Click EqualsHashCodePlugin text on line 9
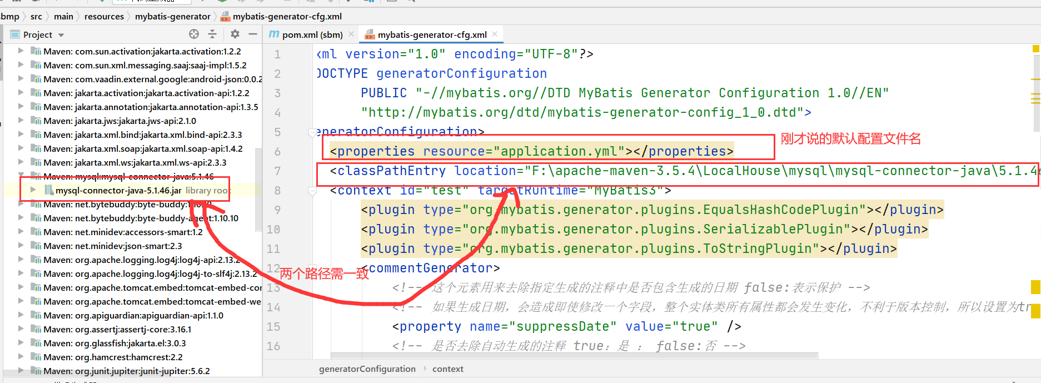This screenshot has height=383, width=1041. tap(781, 210)
